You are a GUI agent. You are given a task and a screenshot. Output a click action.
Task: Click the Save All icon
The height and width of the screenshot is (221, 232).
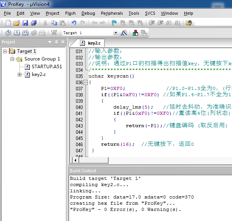[x=34, y=23]
